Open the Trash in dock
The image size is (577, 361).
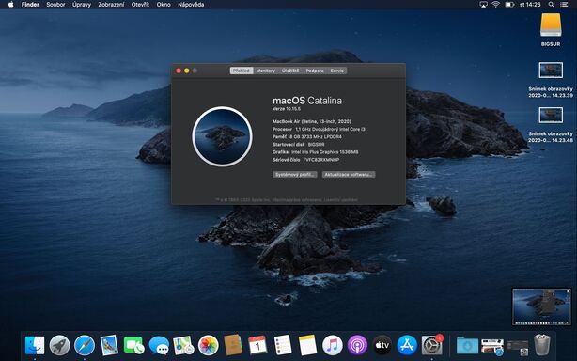point(541,345)
